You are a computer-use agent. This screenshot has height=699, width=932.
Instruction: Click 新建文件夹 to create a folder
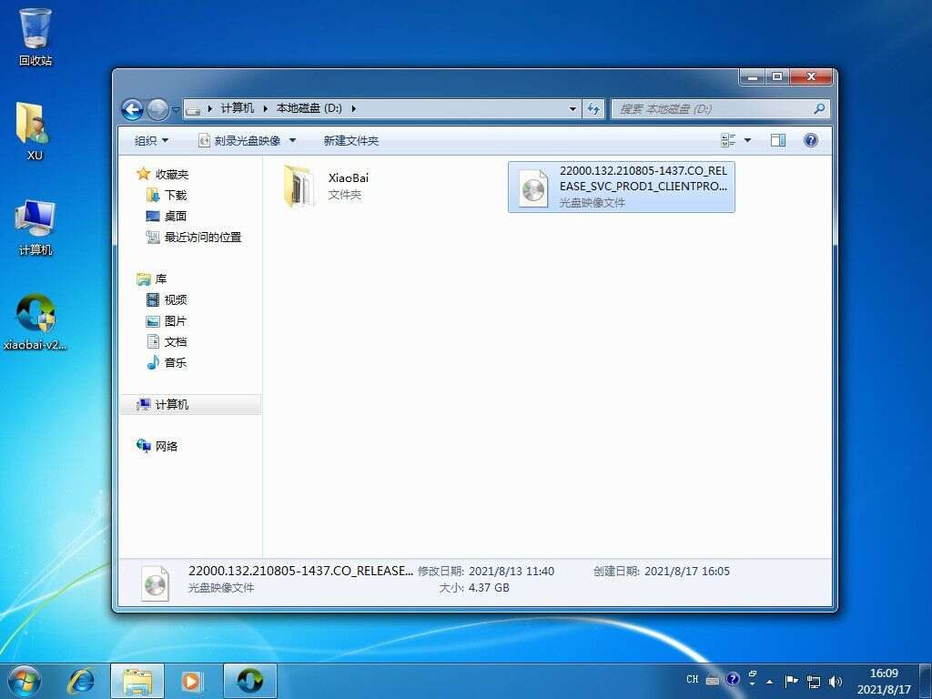[x=348, y=140]
